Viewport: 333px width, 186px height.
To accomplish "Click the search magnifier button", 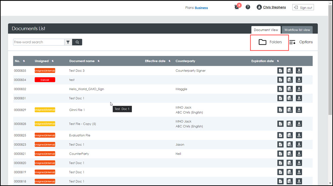I will (77, 42).
